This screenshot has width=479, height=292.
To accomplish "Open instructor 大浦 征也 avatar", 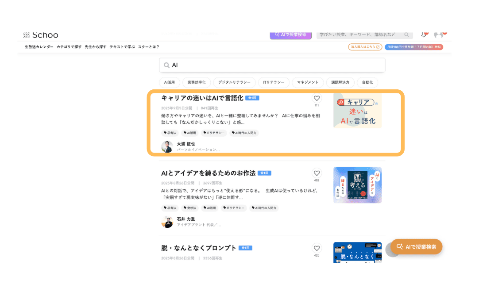I will tap(167, 146).
